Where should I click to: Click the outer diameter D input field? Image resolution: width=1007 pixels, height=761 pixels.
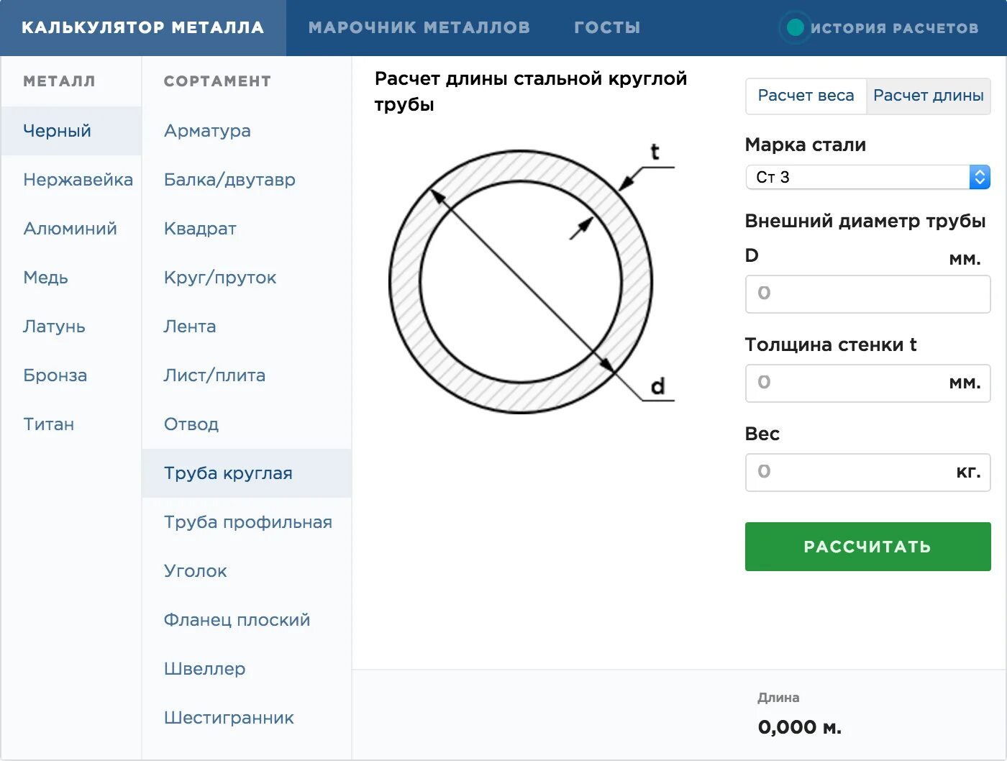tap(867, 293)
